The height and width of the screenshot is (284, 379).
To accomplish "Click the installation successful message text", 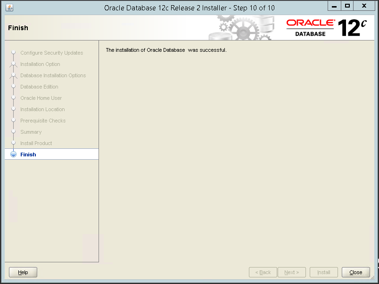I will point(166,50).
